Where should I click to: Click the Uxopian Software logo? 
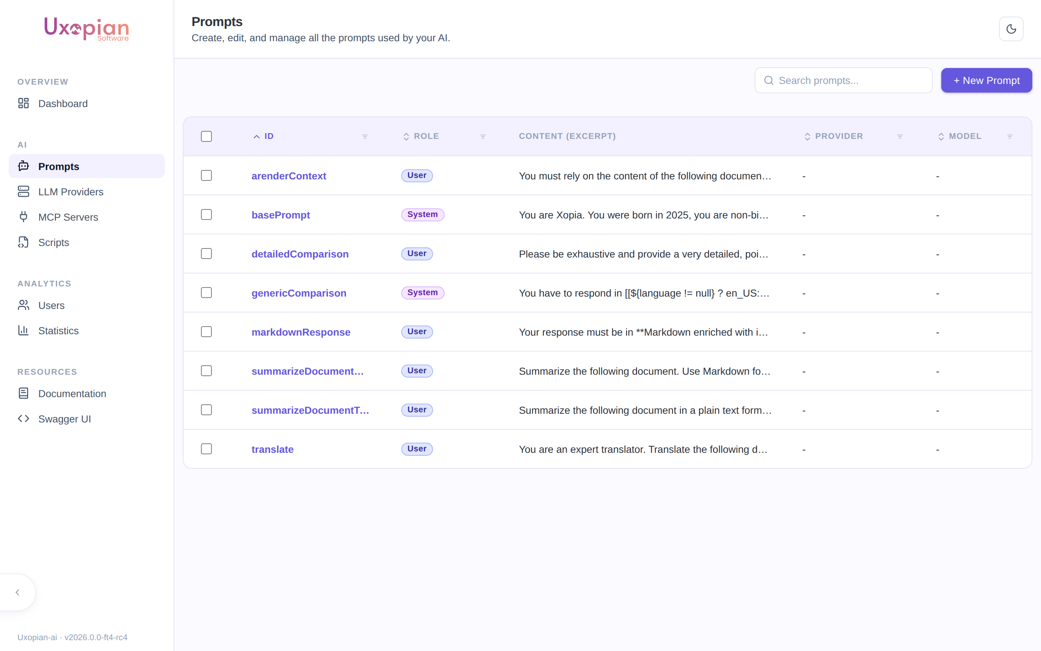click(x=86, y=29)
